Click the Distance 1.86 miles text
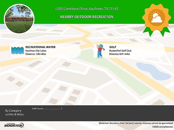This screenshot has width=174, height=130. coord(36,54)
